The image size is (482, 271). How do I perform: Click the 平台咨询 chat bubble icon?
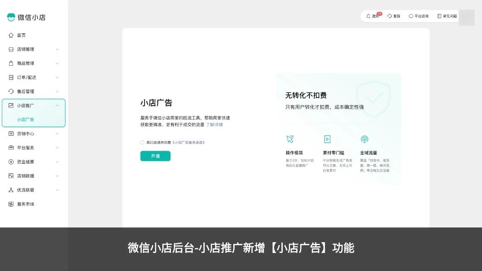coord(411,16)
